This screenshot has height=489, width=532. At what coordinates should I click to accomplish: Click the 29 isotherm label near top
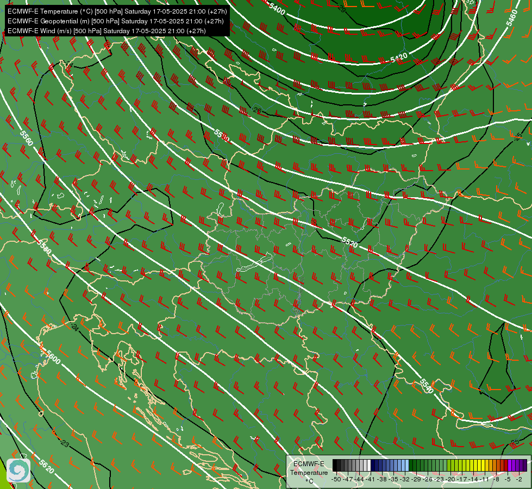342,9
